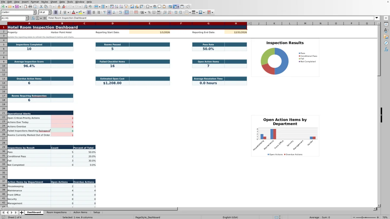
Task: Select the Reporting Start Date cell 1/1/2026
Action: (149, 32)
